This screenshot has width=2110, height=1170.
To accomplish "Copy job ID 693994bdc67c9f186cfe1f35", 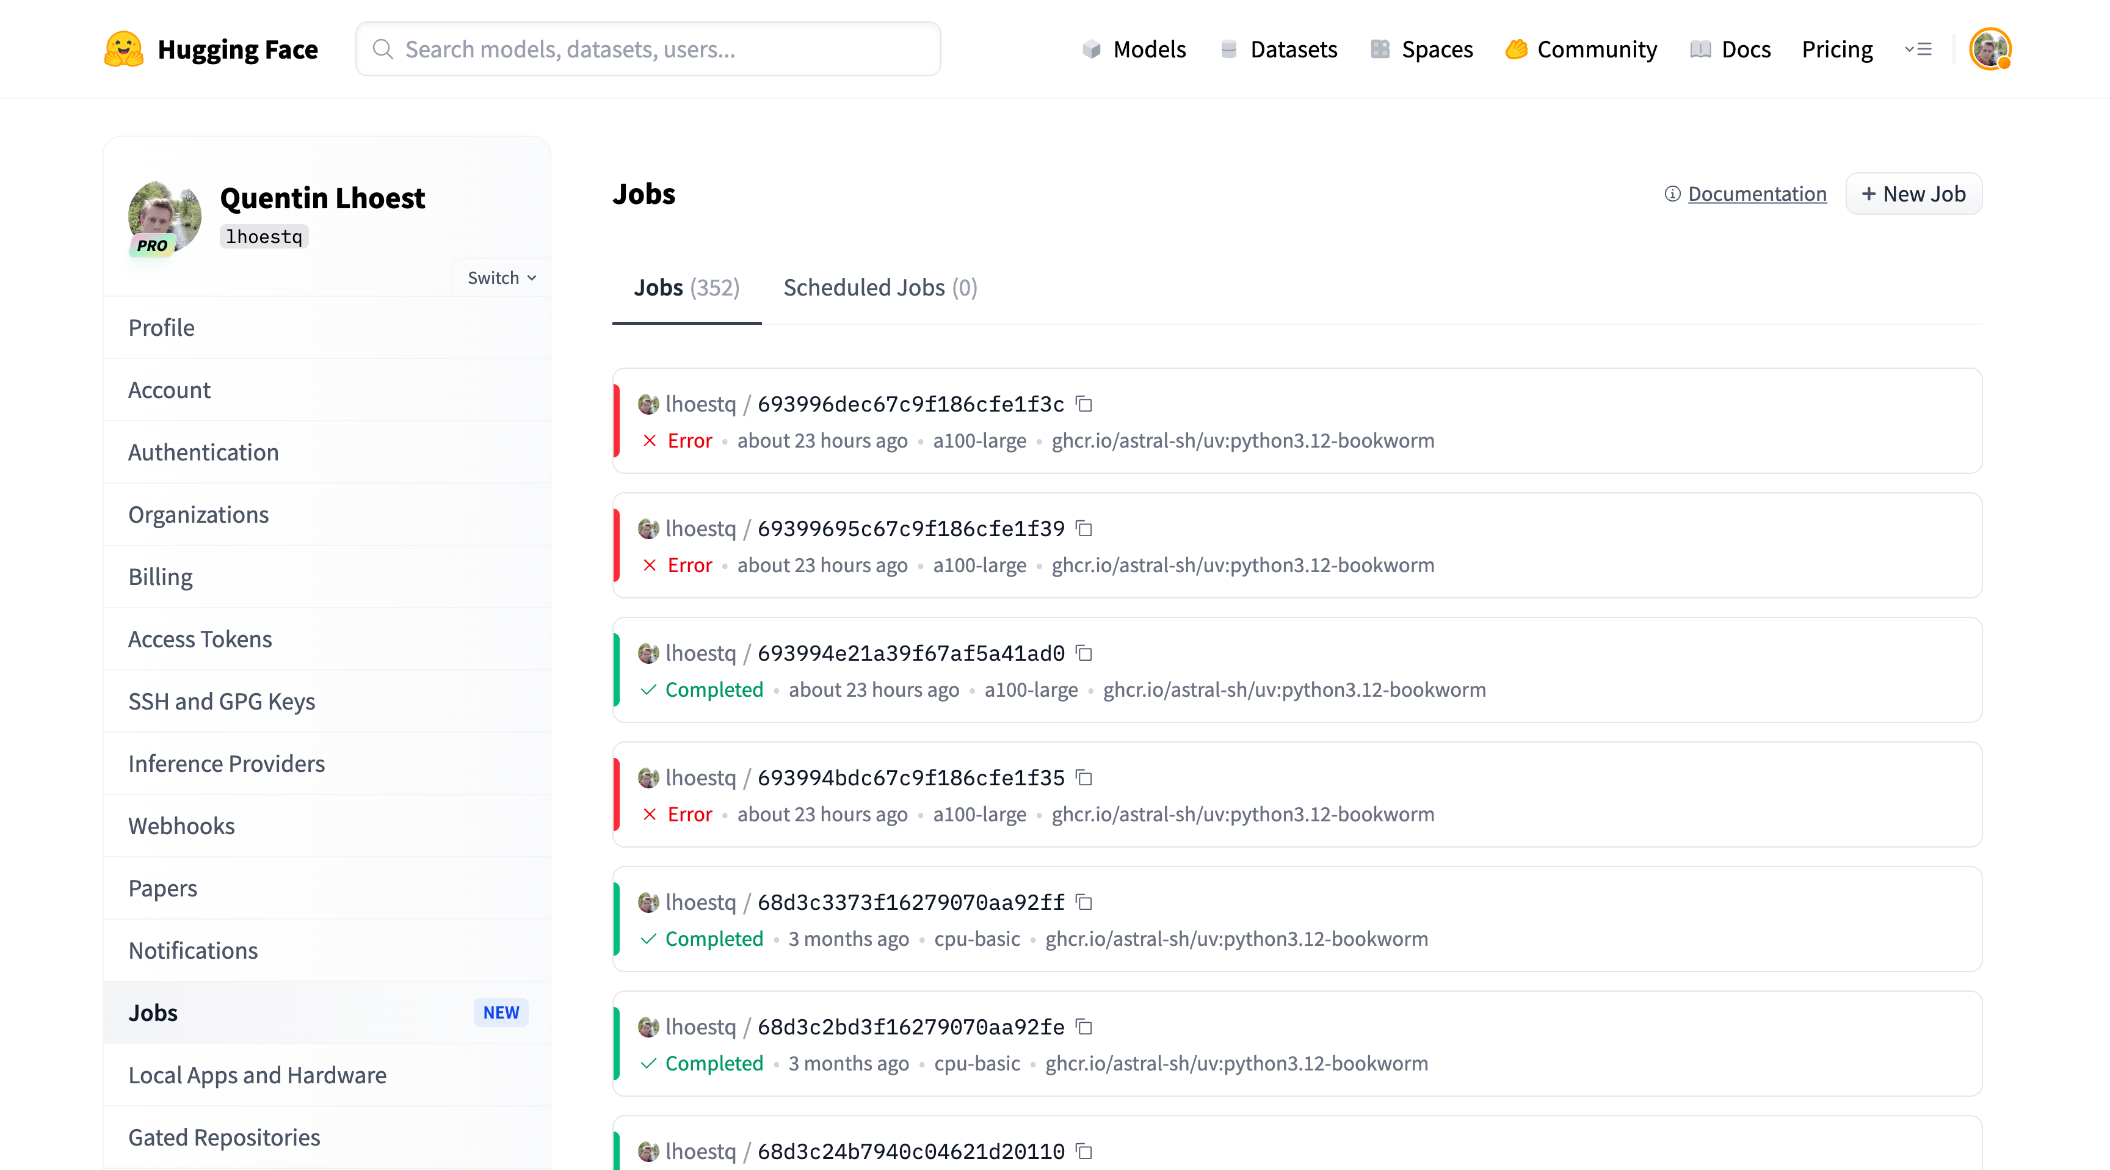I will click(1084, 777).
